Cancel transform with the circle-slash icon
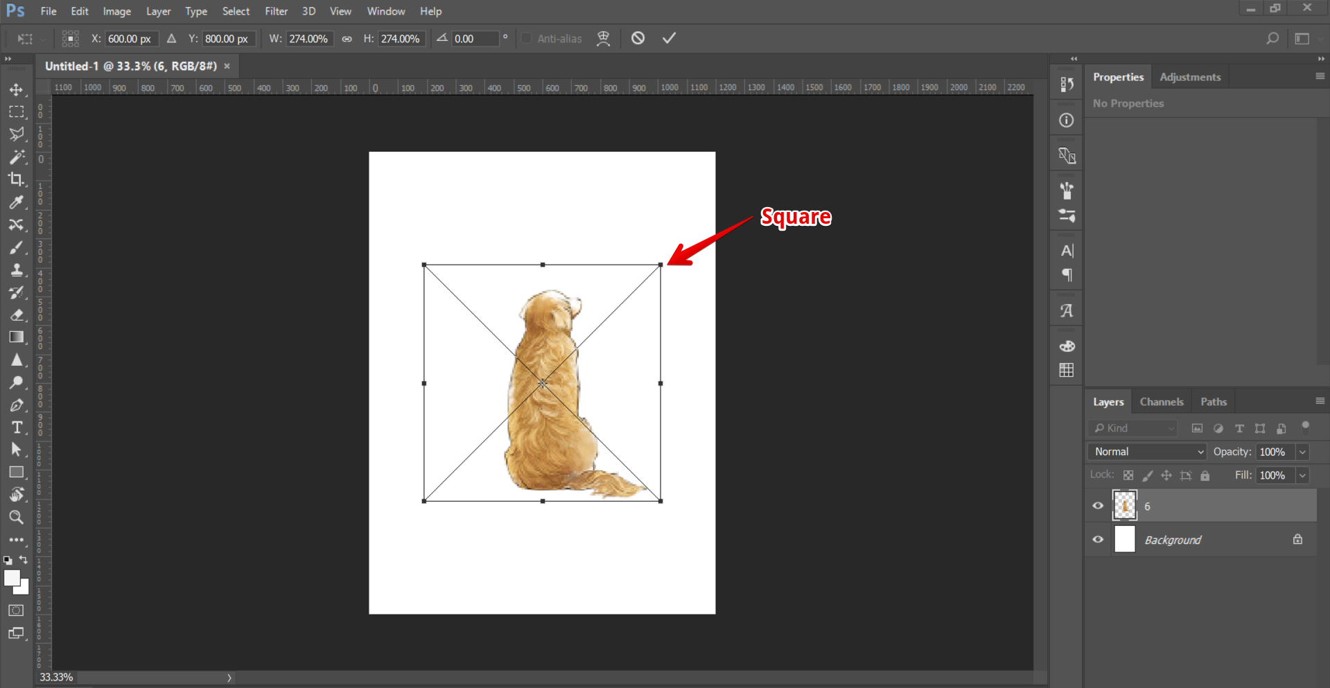Viewport: 1330px width, 688px height. tap(638, 38)
